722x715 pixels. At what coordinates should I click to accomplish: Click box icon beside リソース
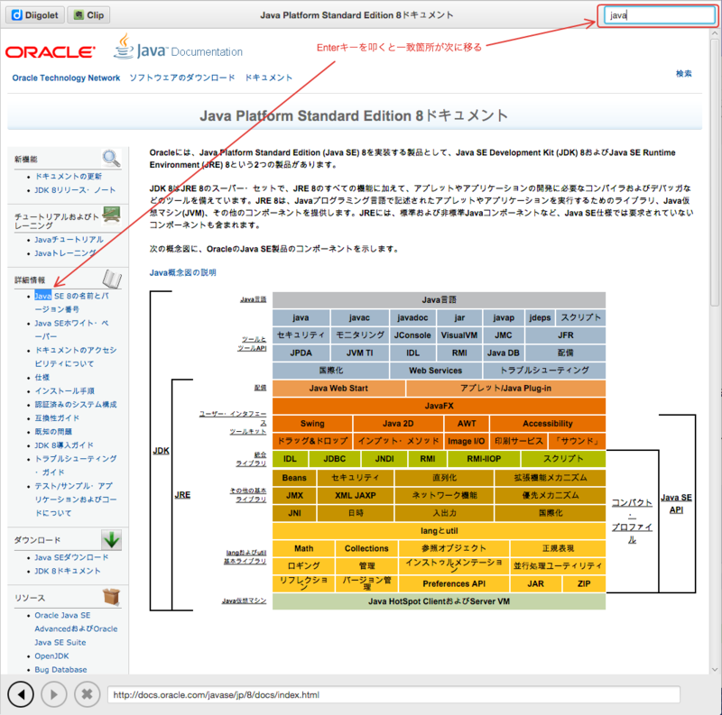(x=111, y=597)
